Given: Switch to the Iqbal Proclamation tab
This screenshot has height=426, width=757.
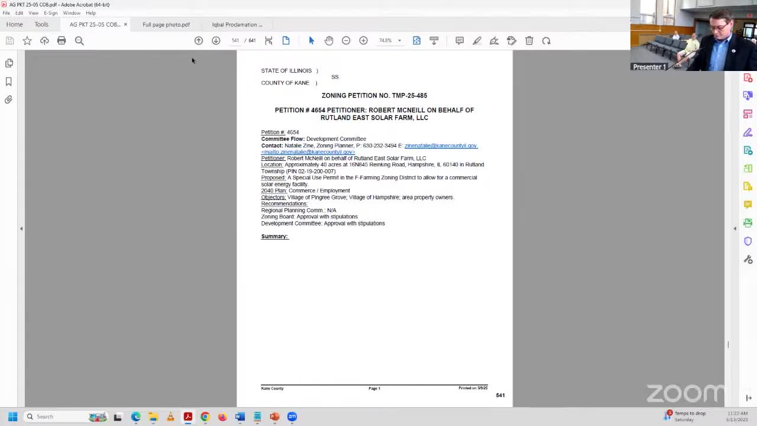Looking at the screenshot, I should (237, 24).
